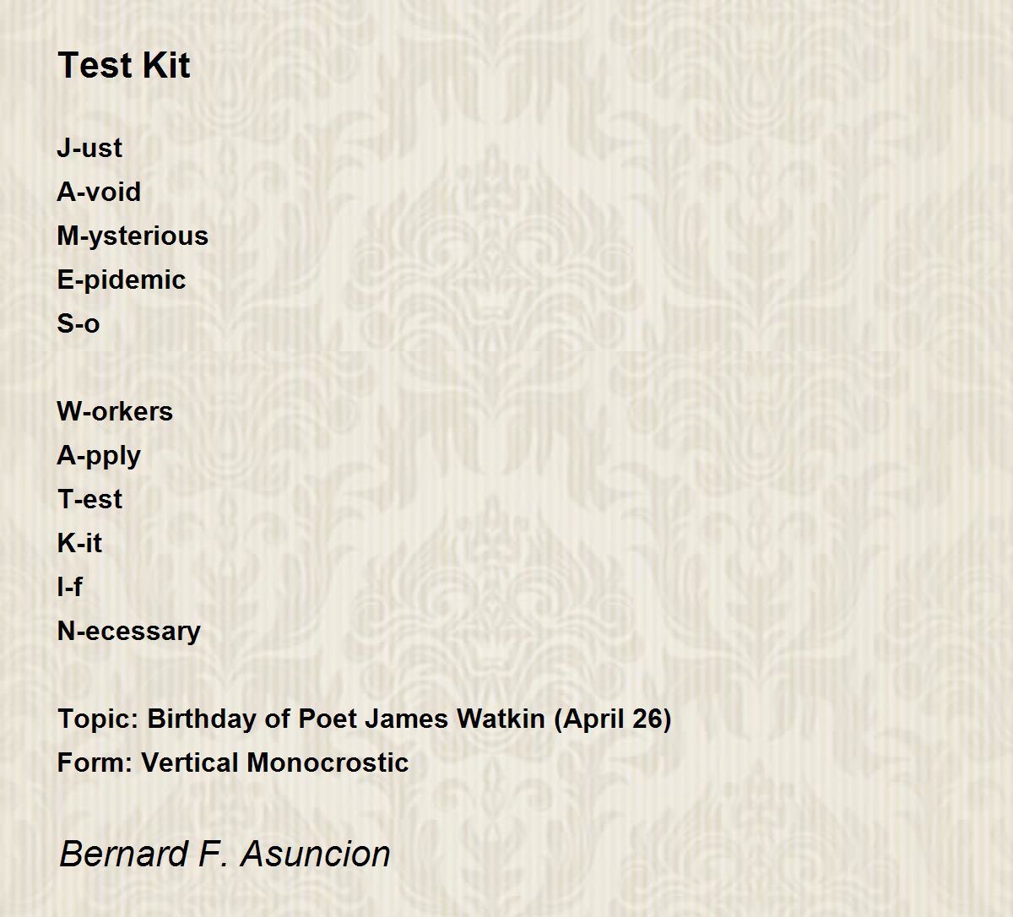Screen dimensions: 1013x917
Task: Click the surname Asuncion in signature
Action: tap(316, 854)
